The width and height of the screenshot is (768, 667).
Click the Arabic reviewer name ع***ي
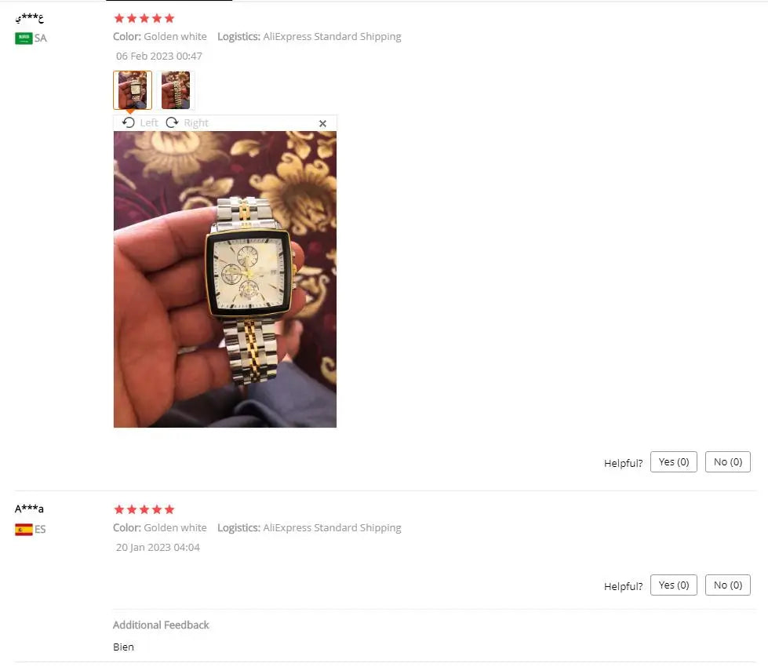click(29, 18)
